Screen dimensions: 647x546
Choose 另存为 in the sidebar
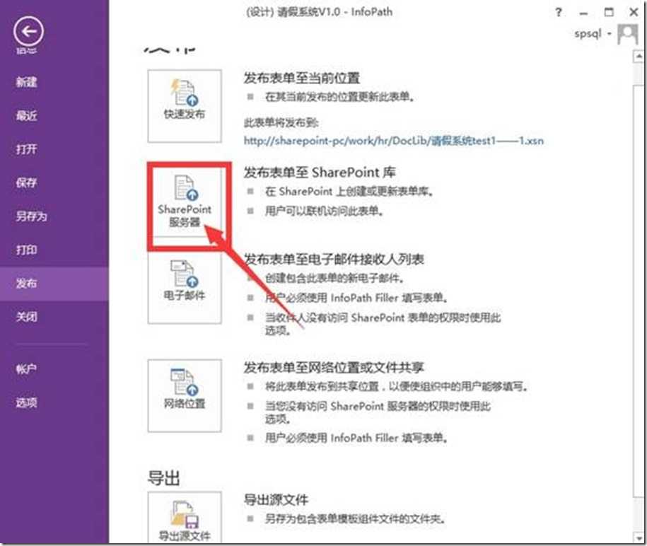pyautogui.click(x=31, y=216)
